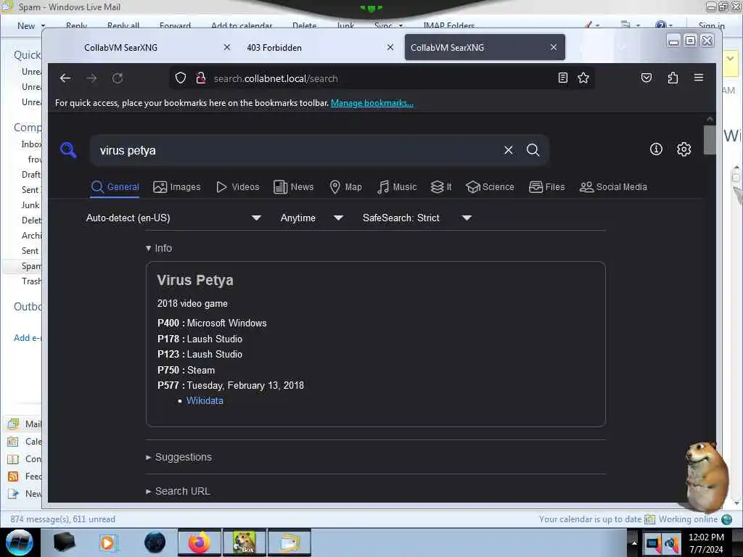Viewport: 743px width, 557px height.
Task: Clear the search query with the X icon
Action: pos(509,150)
